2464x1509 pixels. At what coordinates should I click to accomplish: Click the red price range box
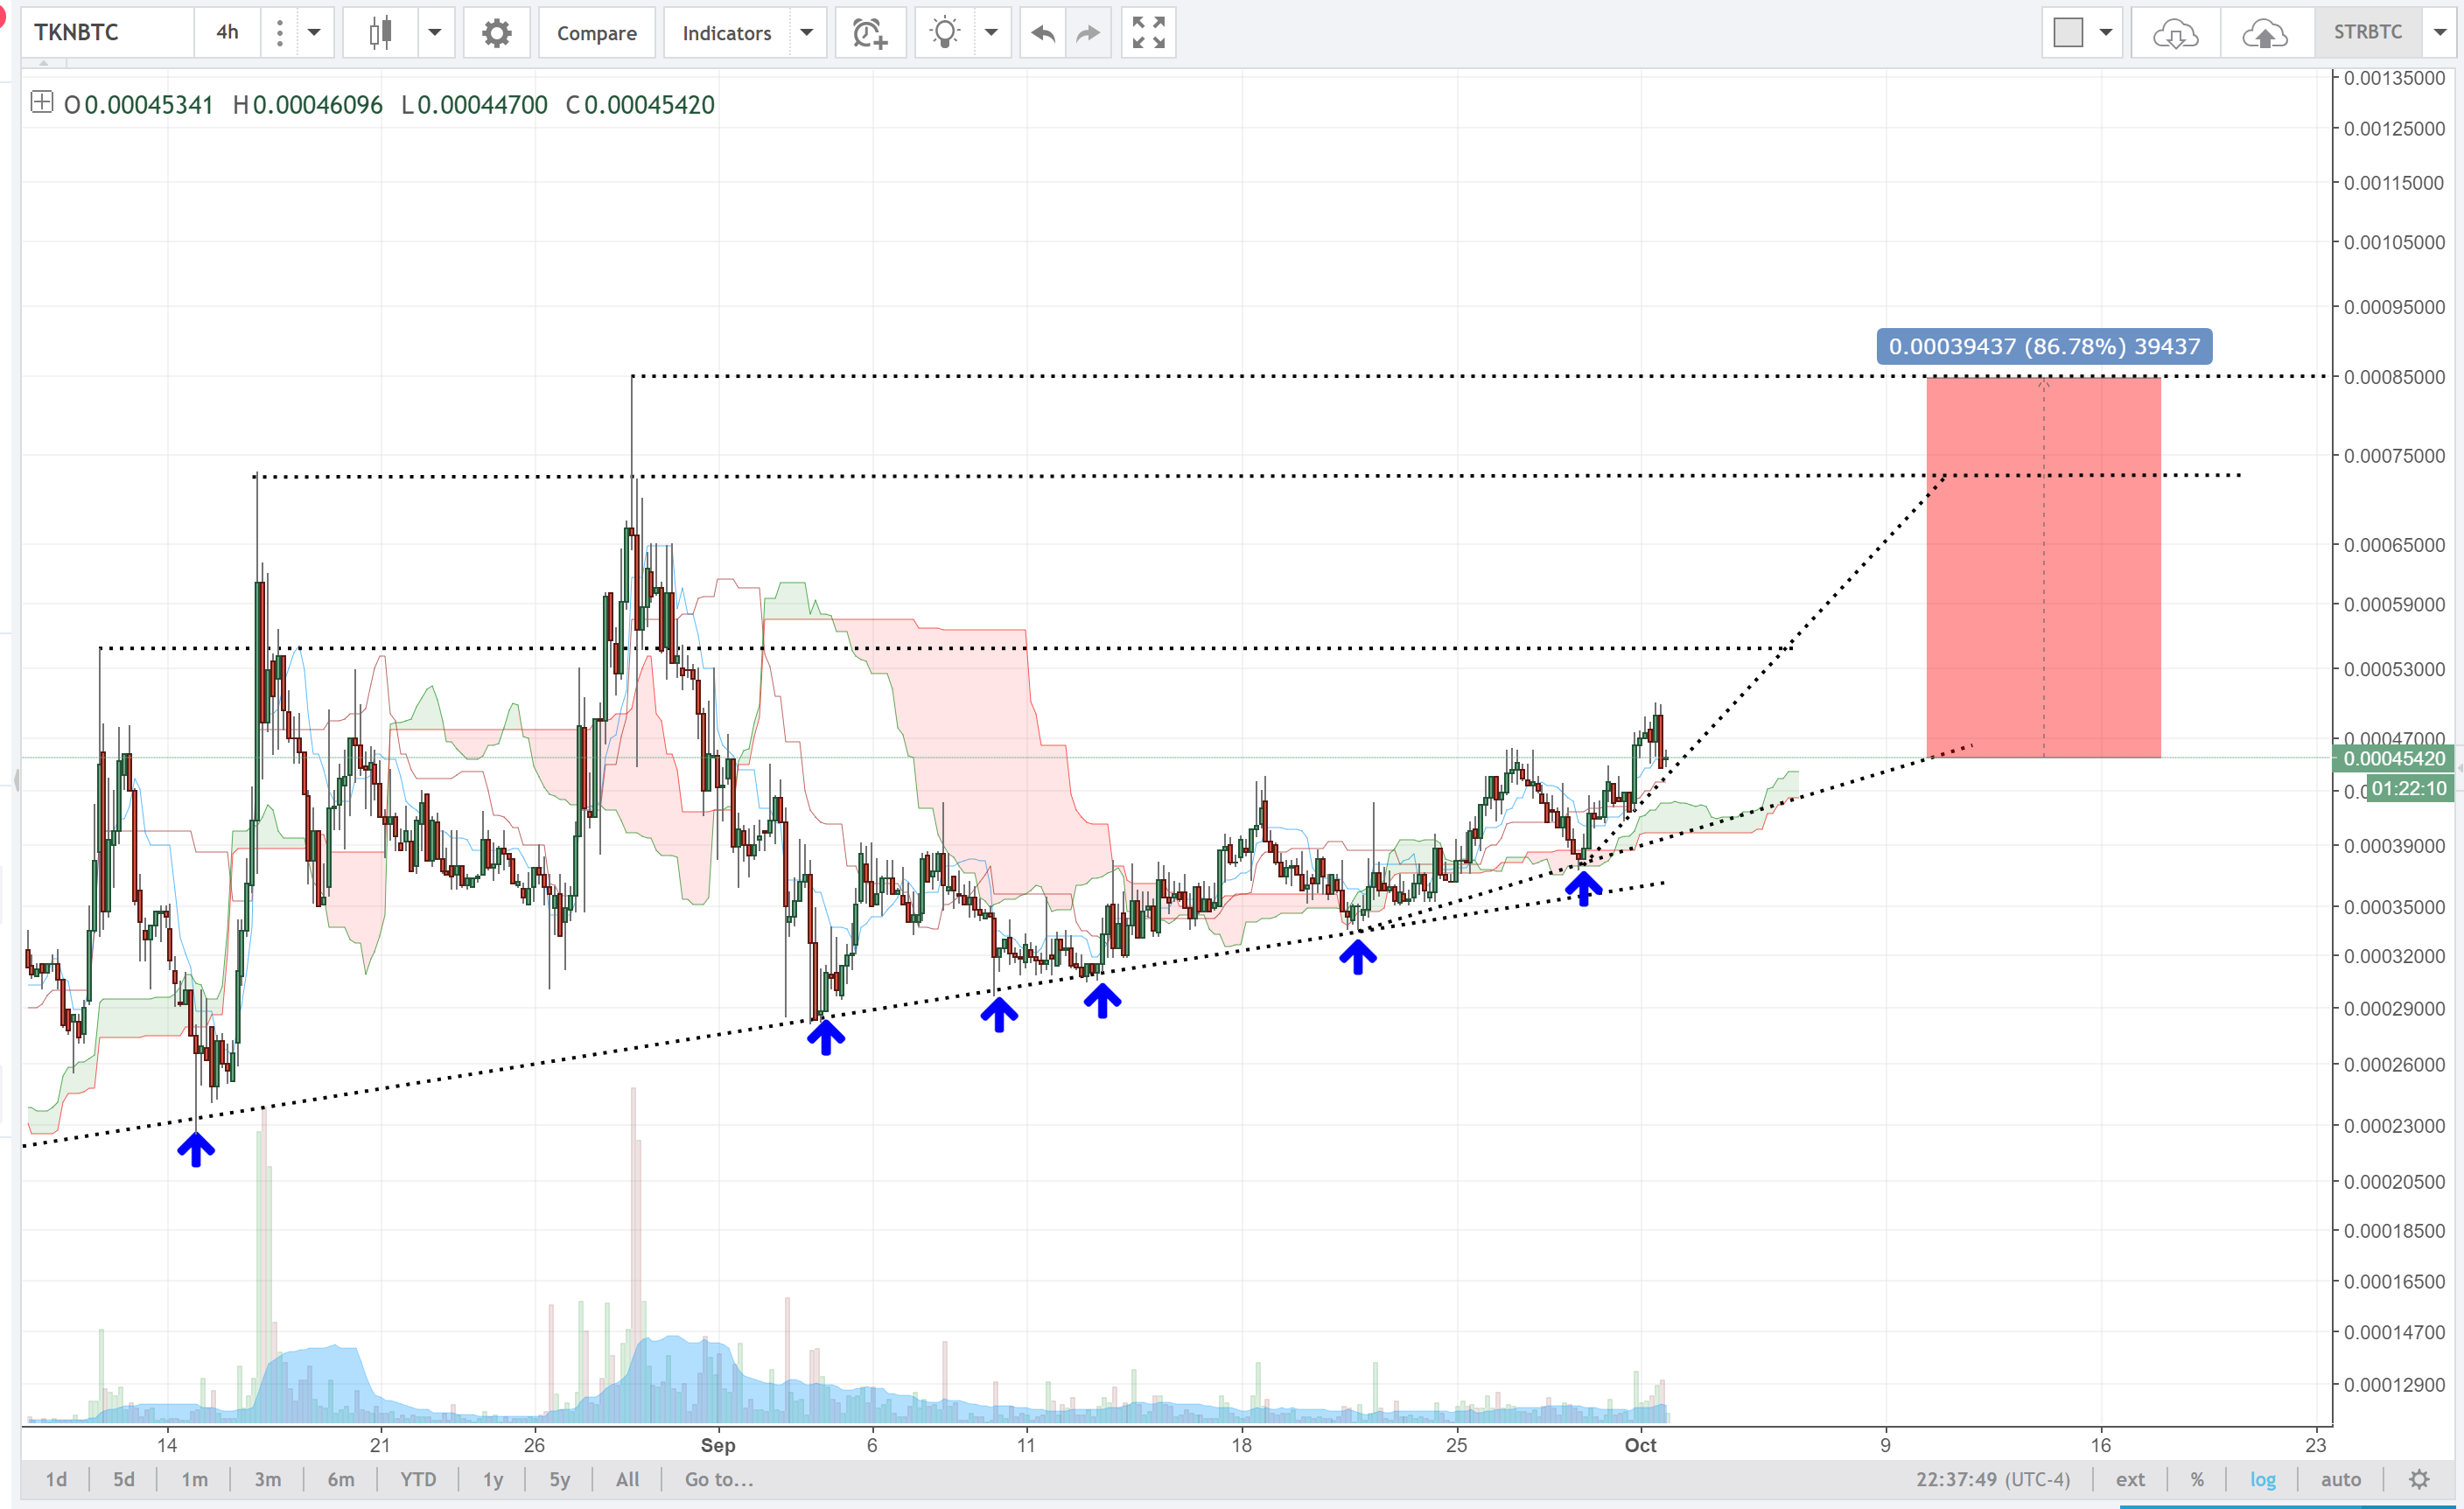(2043, 567)
